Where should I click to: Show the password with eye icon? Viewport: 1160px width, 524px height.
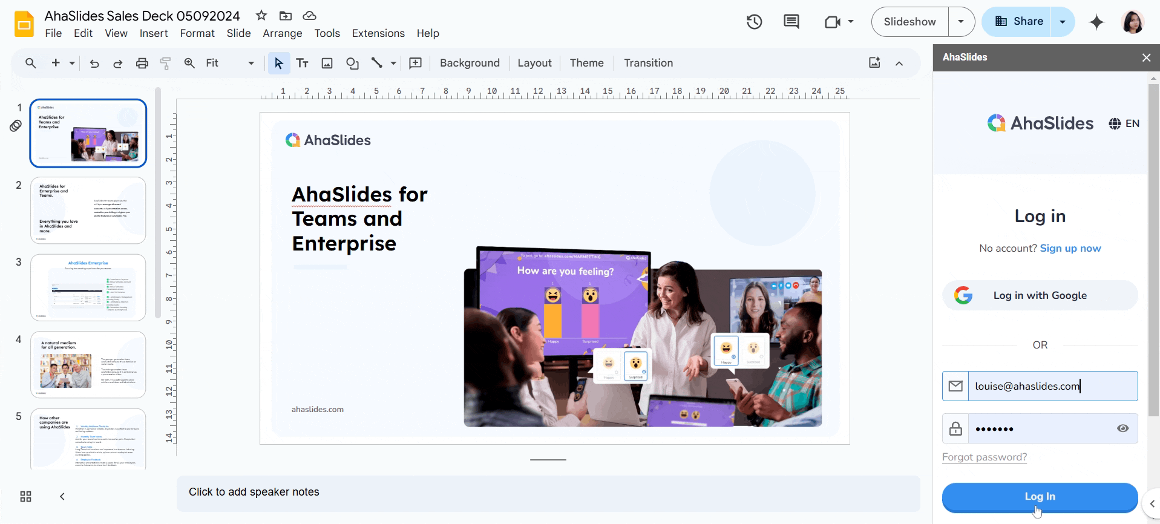click(1123, 428)
